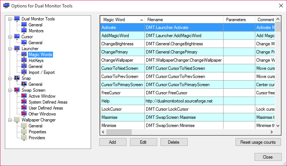Image resolution: width=287 pixels, height=166 pixels.
Task: Click the title bar application icon
Action: click(x=6, y=6)
